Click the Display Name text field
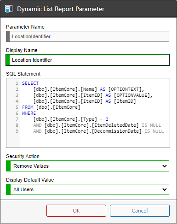 [87, 60]
